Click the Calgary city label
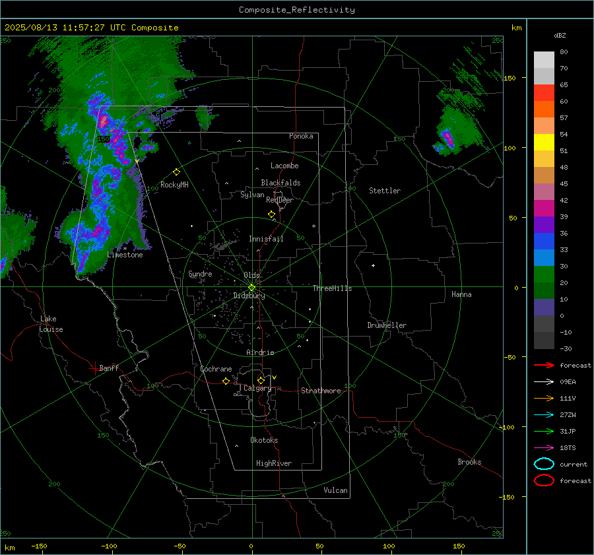Screen dimensions: 594x555 [x=257, y=388]
